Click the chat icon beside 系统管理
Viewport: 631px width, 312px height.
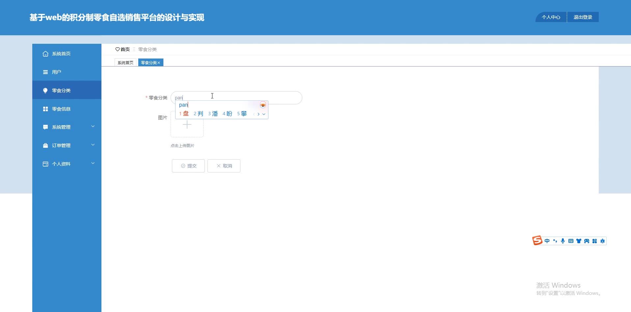(45, 127)
